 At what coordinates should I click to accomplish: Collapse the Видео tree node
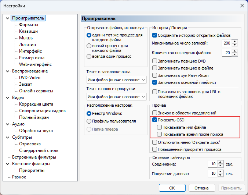coord(7,98)
